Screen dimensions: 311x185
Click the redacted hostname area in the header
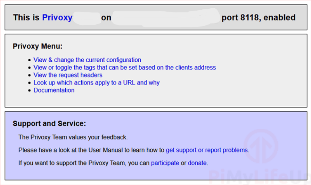click(x=167, y=18)
